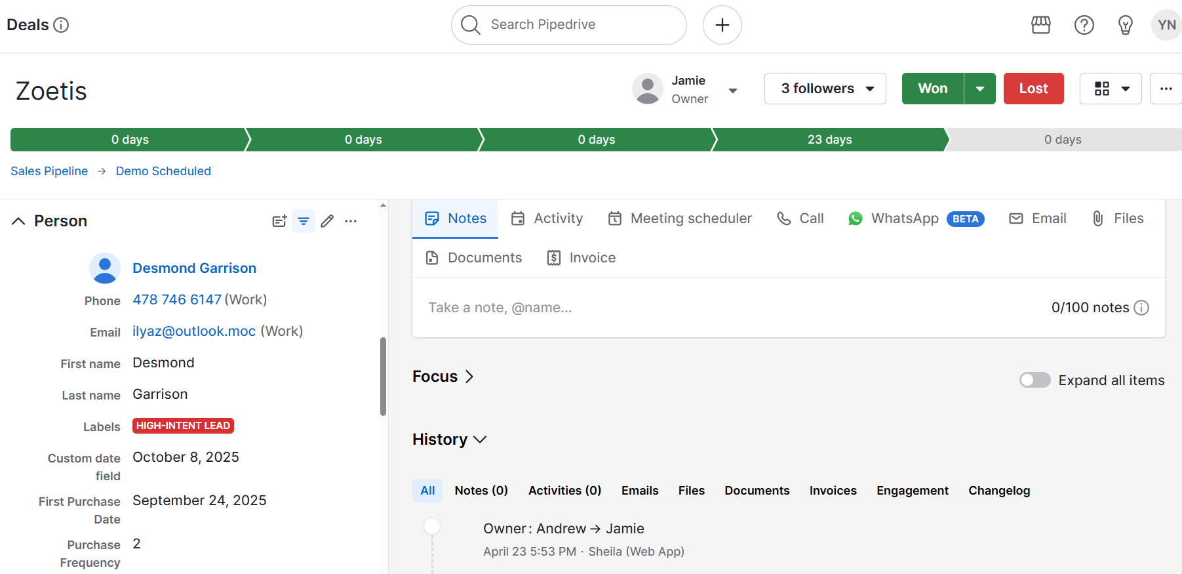The width and height of the screenshot is (1182, 574).
Task: Open the help question mark icon
Action: tap(1084, 25)
